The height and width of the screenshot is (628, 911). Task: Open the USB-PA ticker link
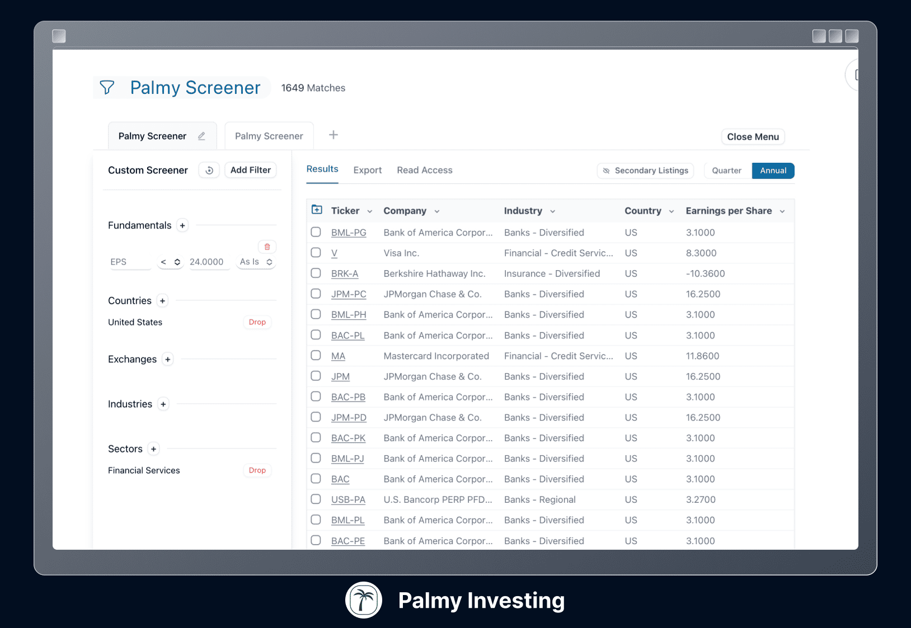[348, 499]
